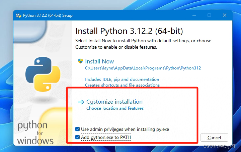Click the disabled maximize window button
Image resolution: width=241 pixels, height=152 pixels.
(209, 15)
